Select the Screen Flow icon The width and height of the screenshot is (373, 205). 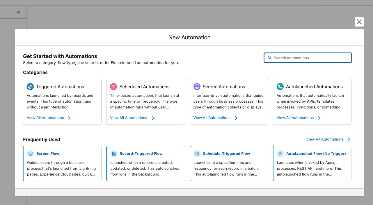[30, 153]
